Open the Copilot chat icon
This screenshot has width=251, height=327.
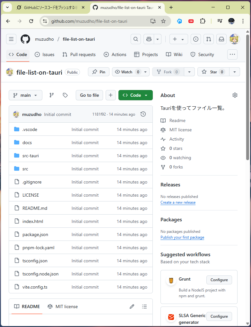click(x=149, y=39)
